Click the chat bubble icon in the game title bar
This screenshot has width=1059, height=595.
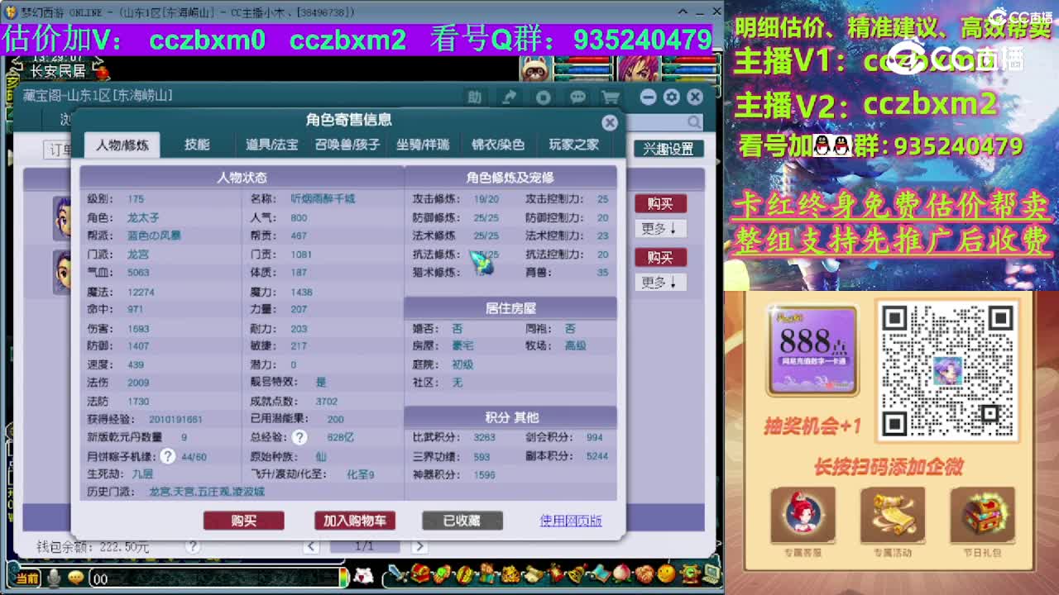pyautogui.click(x=578, y=97)
